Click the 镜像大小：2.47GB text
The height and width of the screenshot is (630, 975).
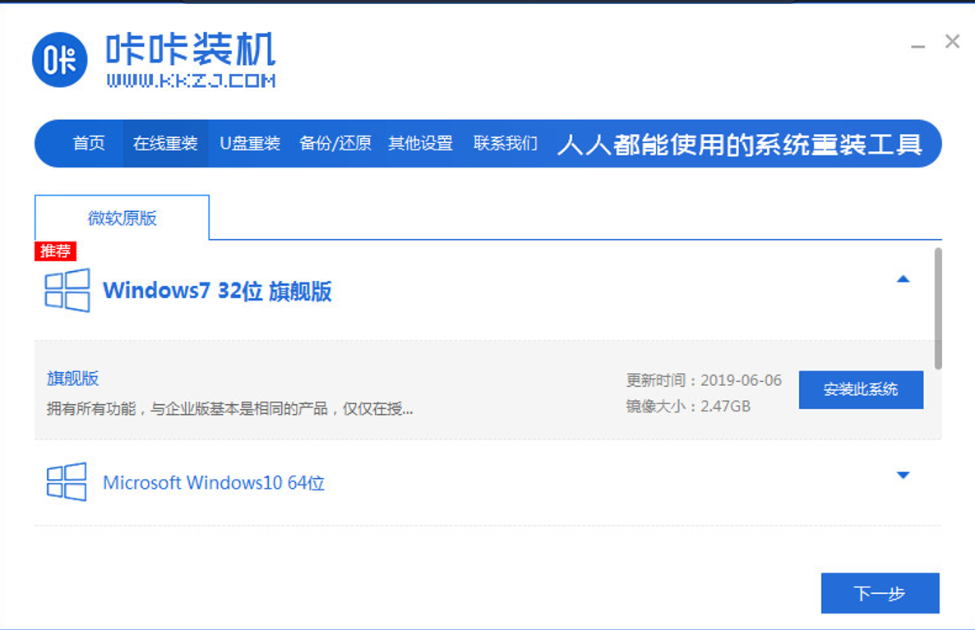pyautogui.click(x=688, y=407)
